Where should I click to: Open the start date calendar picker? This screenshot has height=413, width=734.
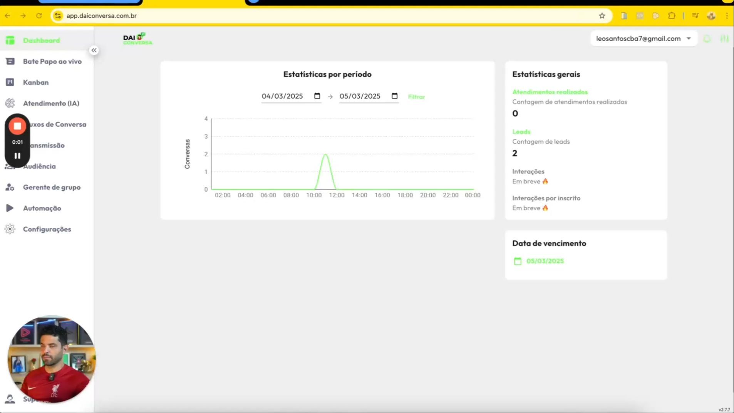pyautogui.click(x=317, y=96)
